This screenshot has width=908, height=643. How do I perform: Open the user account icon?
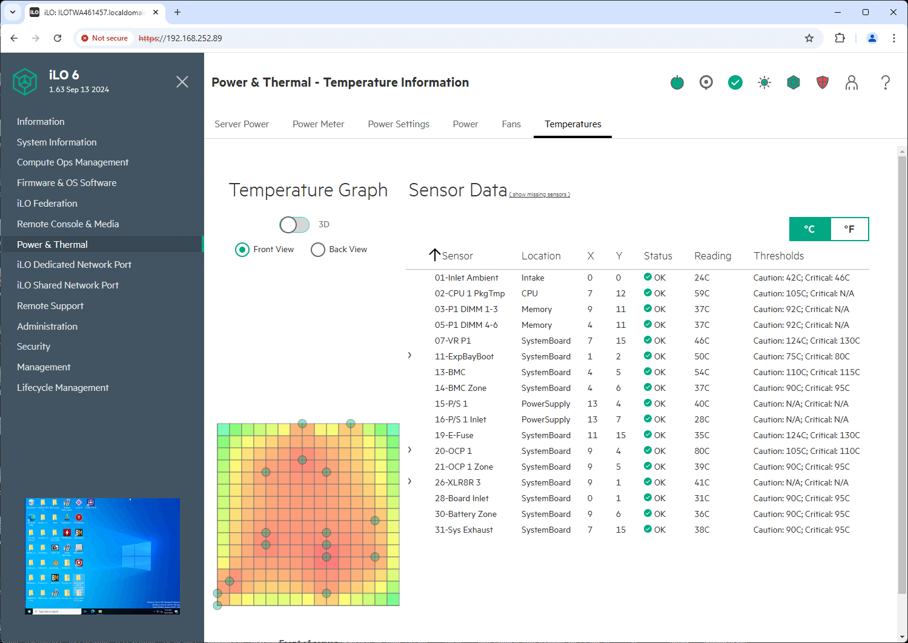852,82
